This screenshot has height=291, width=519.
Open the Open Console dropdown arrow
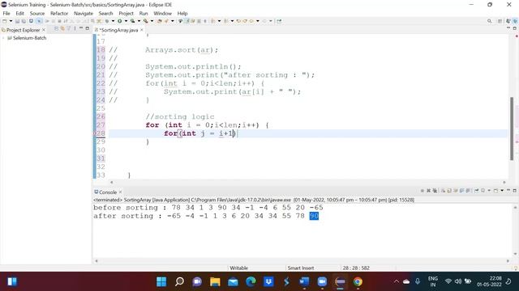(x=502, y=191)
